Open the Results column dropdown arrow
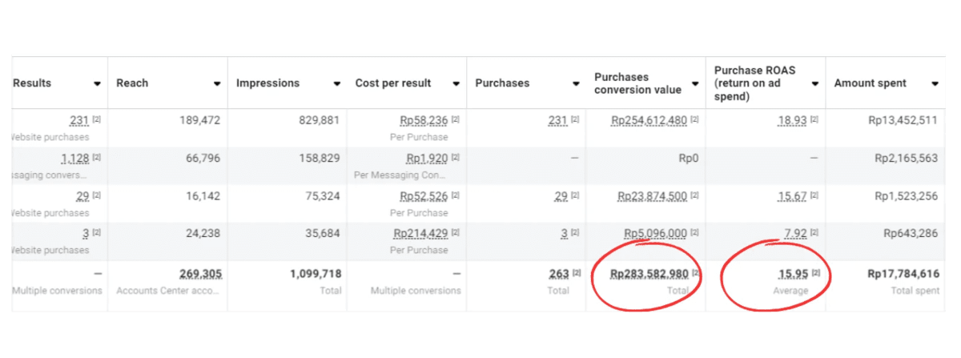 click(97, 83)
